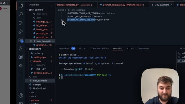Open the Run and Debug view
This screenshot has height=104, width=185.
(x=21, y=31)
